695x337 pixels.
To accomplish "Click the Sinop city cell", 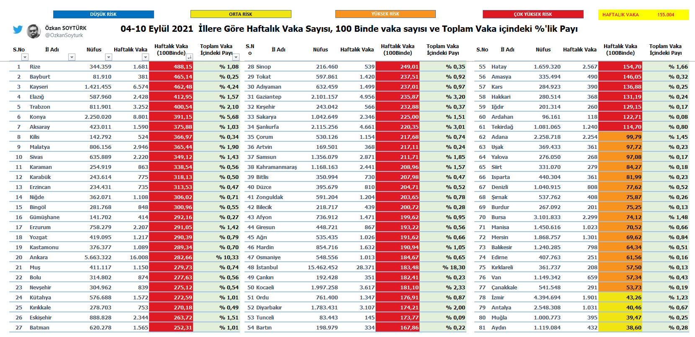I will [x=263, y=66].
